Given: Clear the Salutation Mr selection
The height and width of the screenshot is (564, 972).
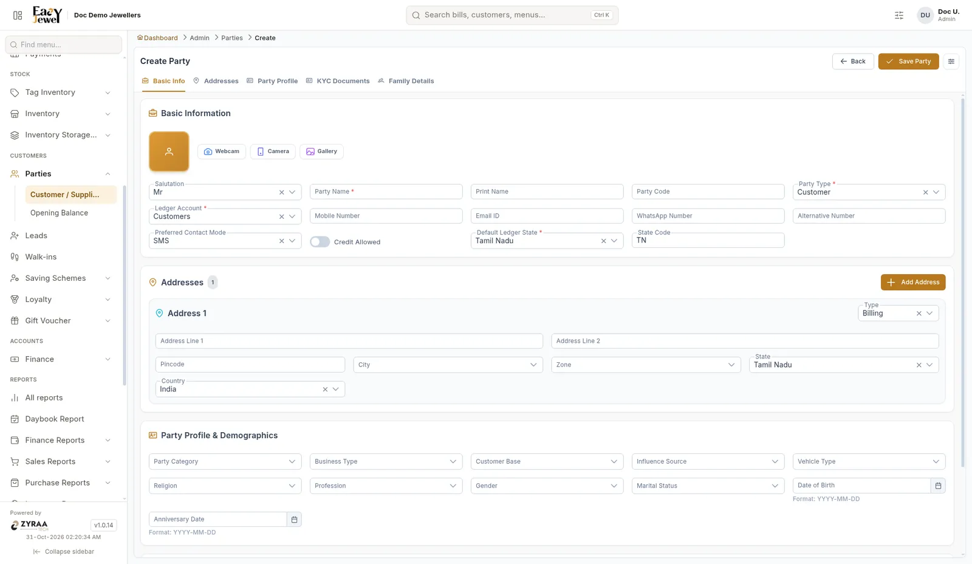Looking at the screenshot, I should pos(281,192).
